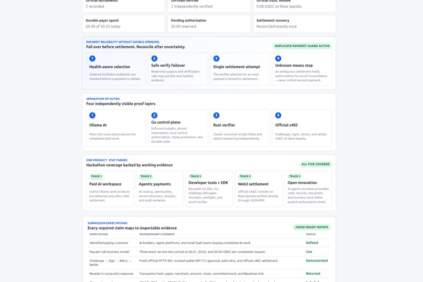Click the '$0.00 reserved' value

click(184, 26)
